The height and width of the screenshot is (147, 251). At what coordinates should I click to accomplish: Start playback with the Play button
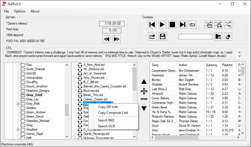coord(162,25)
